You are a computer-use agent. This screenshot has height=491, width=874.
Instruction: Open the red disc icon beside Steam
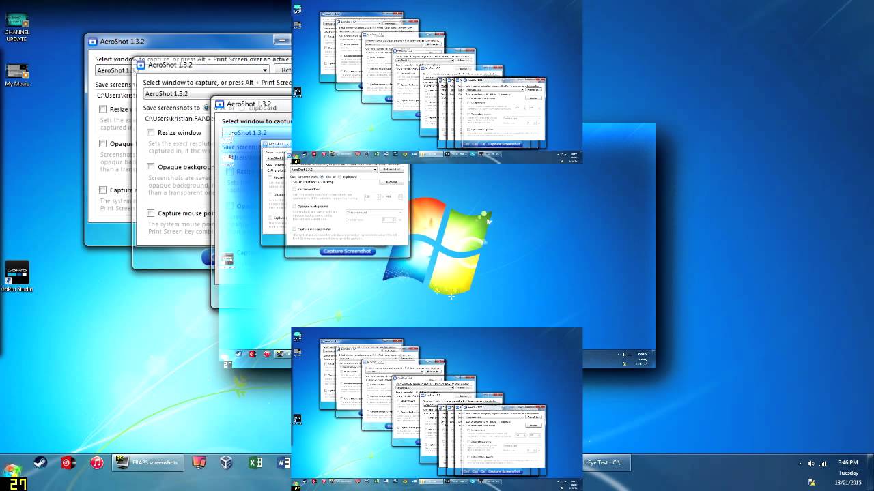click(68, 463)
